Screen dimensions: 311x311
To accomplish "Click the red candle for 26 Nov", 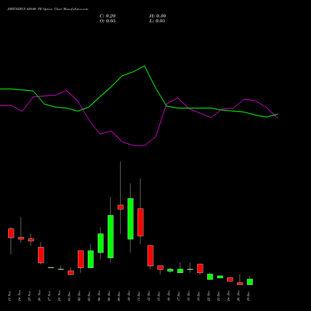I will pos(41,255).
